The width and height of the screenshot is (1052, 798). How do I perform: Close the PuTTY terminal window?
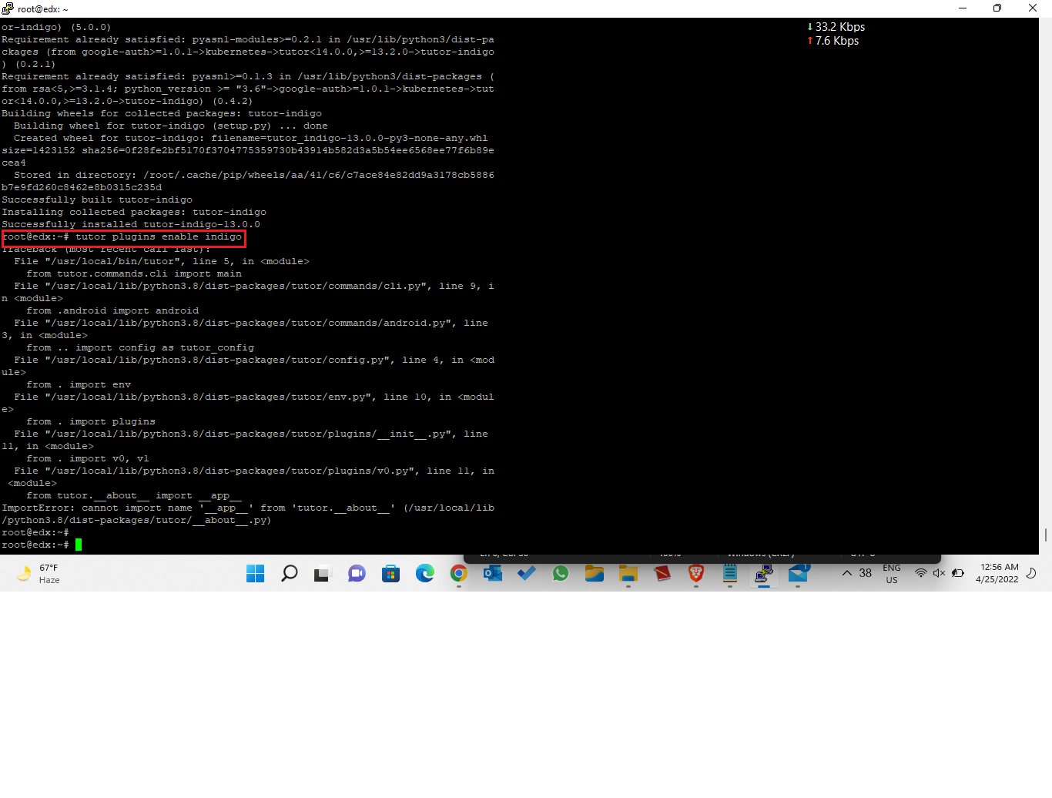(1033, 8)
